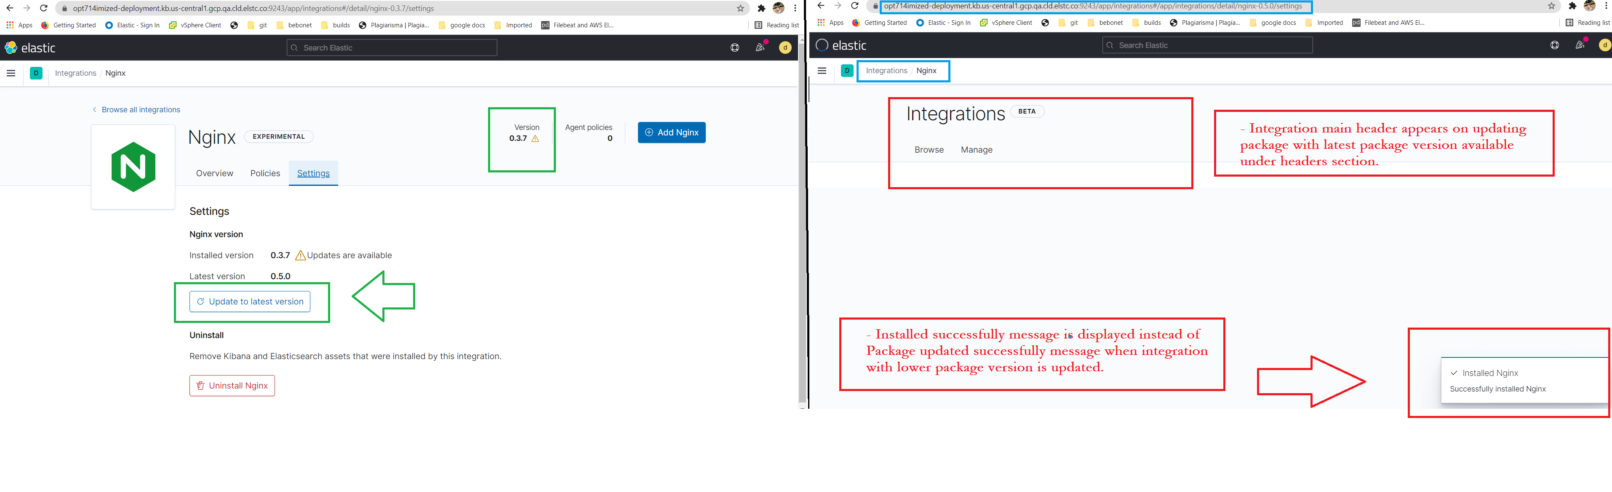Click left window vertical scrollbar

point(802,222)
